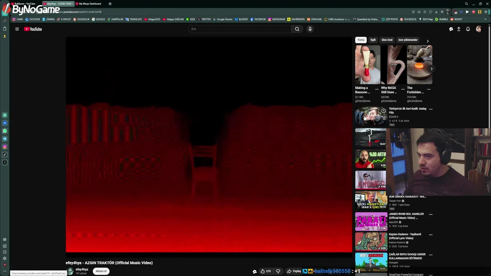
Task: Open options for Türkiye'nin İlk Seri Katili video
Action: [431, 109]
